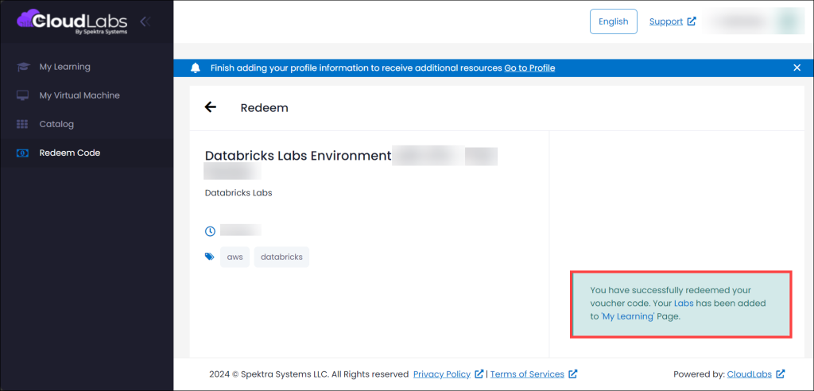This screenshot has width=814, height=391.
Task: Open My Learning in sidebar
Action: click(x=65, y=67)
